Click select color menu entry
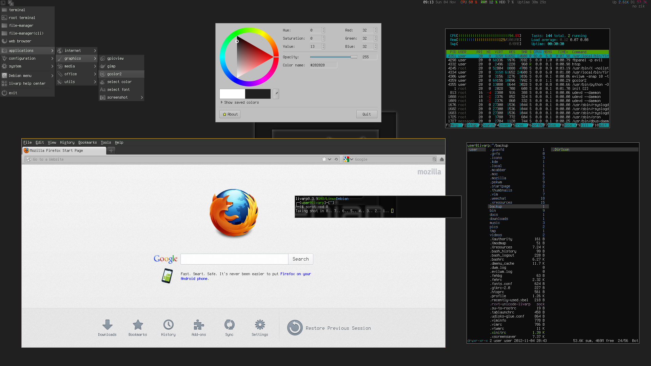The height and width of the screenshot is (366, 651). click(x=121, y=82)
